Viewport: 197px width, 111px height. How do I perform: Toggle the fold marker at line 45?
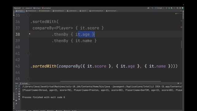click(x=28, y=79)
